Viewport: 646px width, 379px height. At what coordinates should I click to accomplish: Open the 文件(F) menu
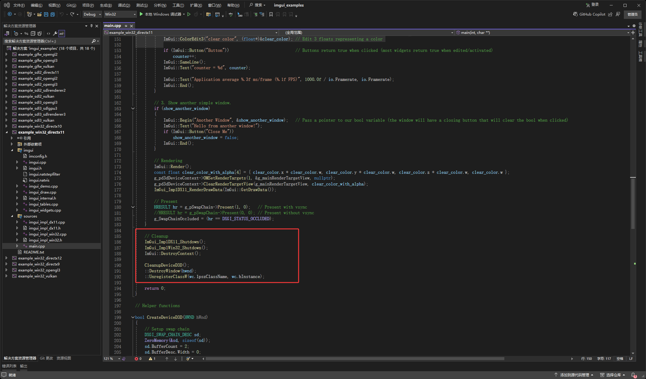click(x=19, y=5)
